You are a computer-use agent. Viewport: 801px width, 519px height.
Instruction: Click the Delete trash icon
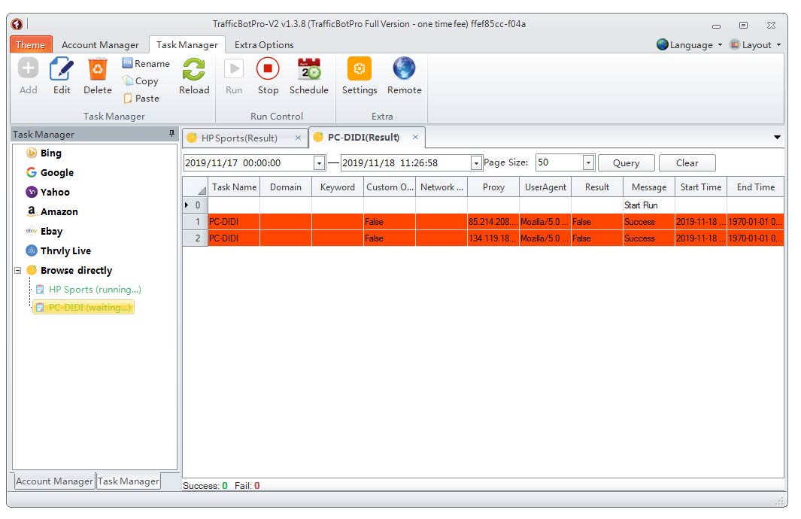(x=98, y=70)
